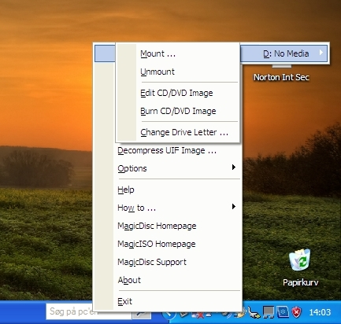Click the 14:03 taskbar clock
The height and width of the screenshot is (324, 341).
tap(320, 312)
